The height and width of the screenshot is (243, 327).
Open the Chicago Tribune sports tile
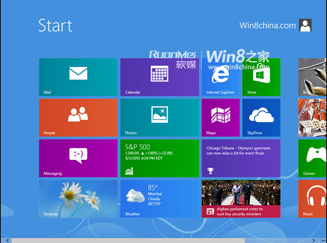[x=241, y=158]
